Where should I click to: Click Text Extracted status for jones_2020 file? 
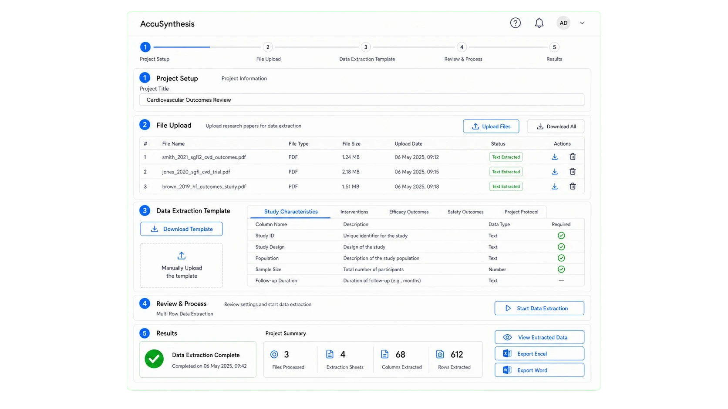[506, 172]
